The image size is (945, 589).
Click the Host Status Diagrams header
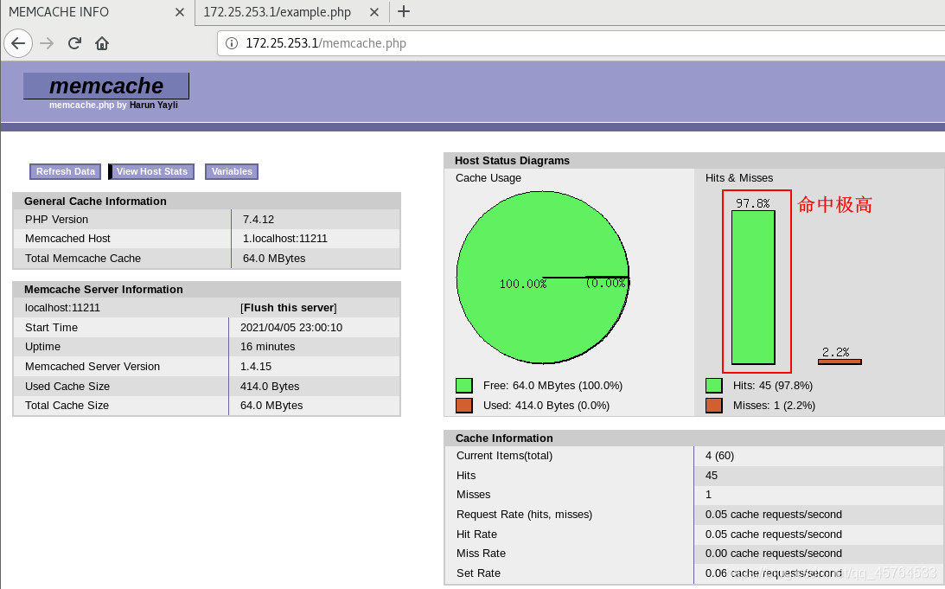pyautogui.click(x=513, y=161)
